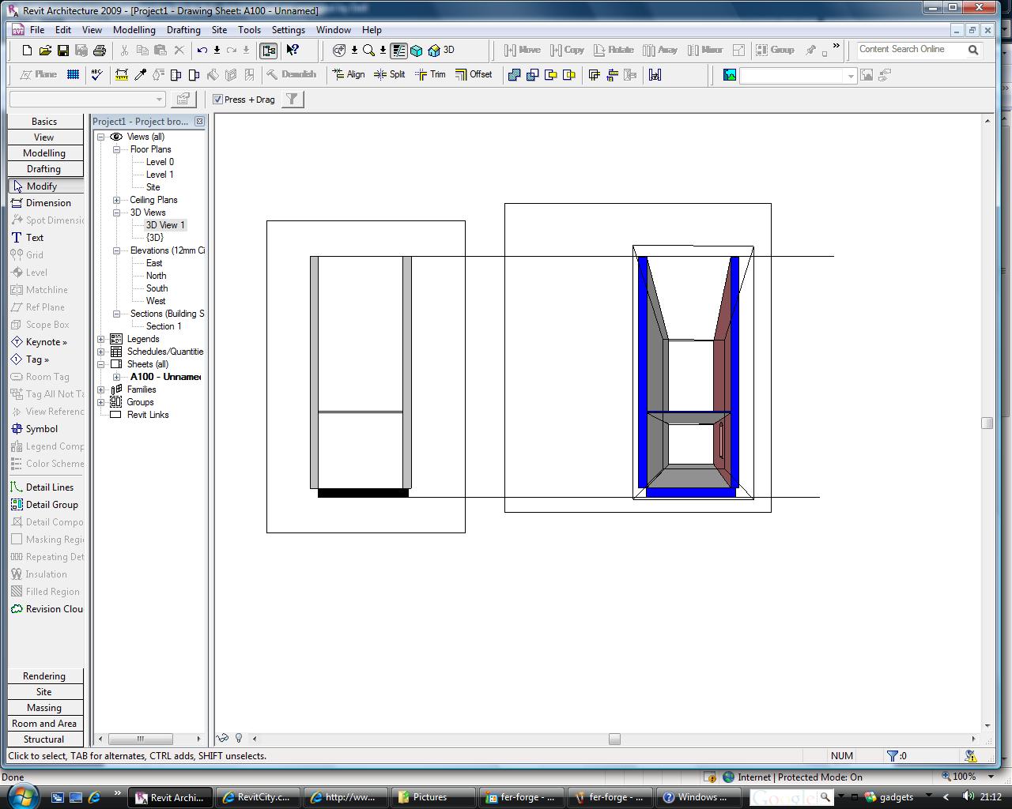Select the Align tool
This screenshot has width=1012, height=809.
[349, 74]
